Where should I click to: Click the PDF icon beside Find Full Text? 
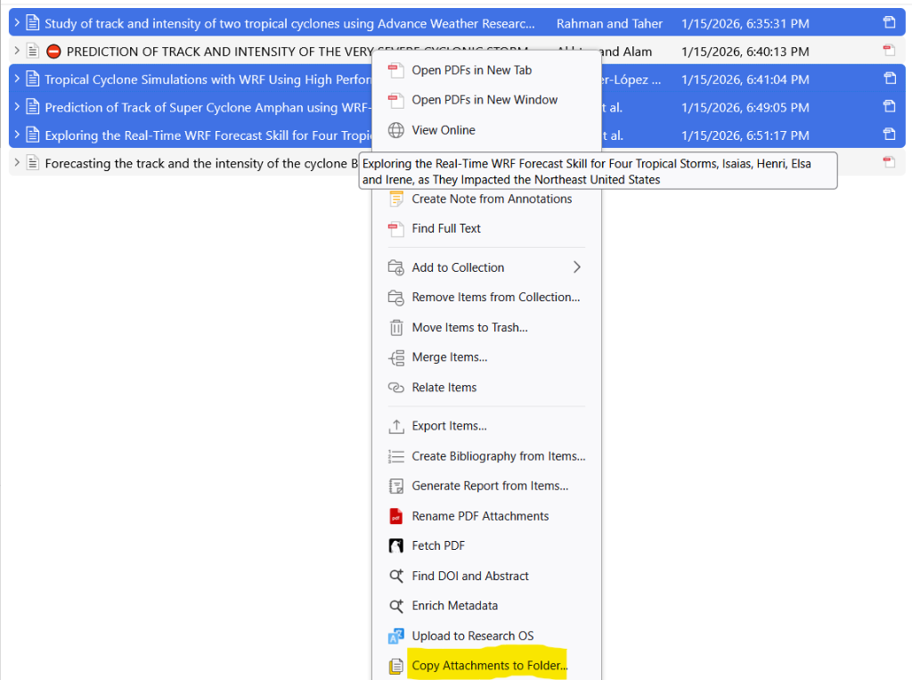[396, 229]
